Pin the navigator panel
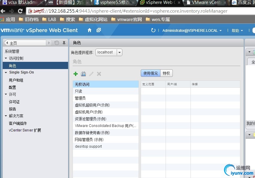 (64, 43)
